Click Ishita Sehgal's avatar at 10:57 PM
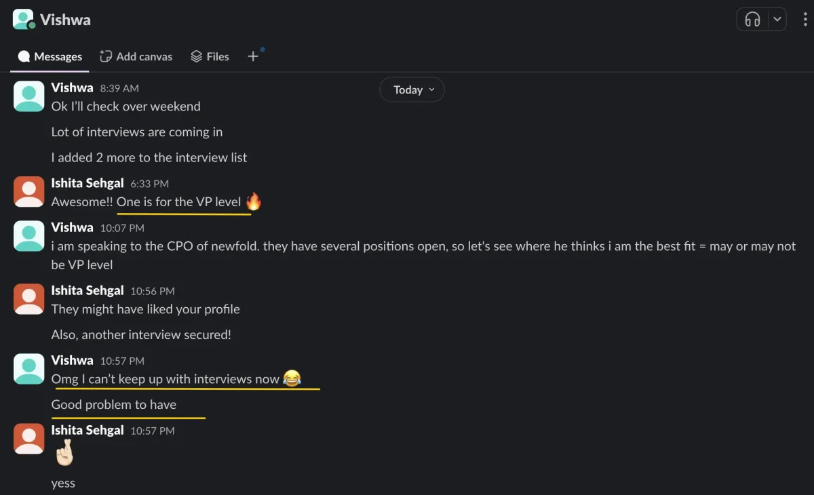The image size is (814, 495). [29, 439]
